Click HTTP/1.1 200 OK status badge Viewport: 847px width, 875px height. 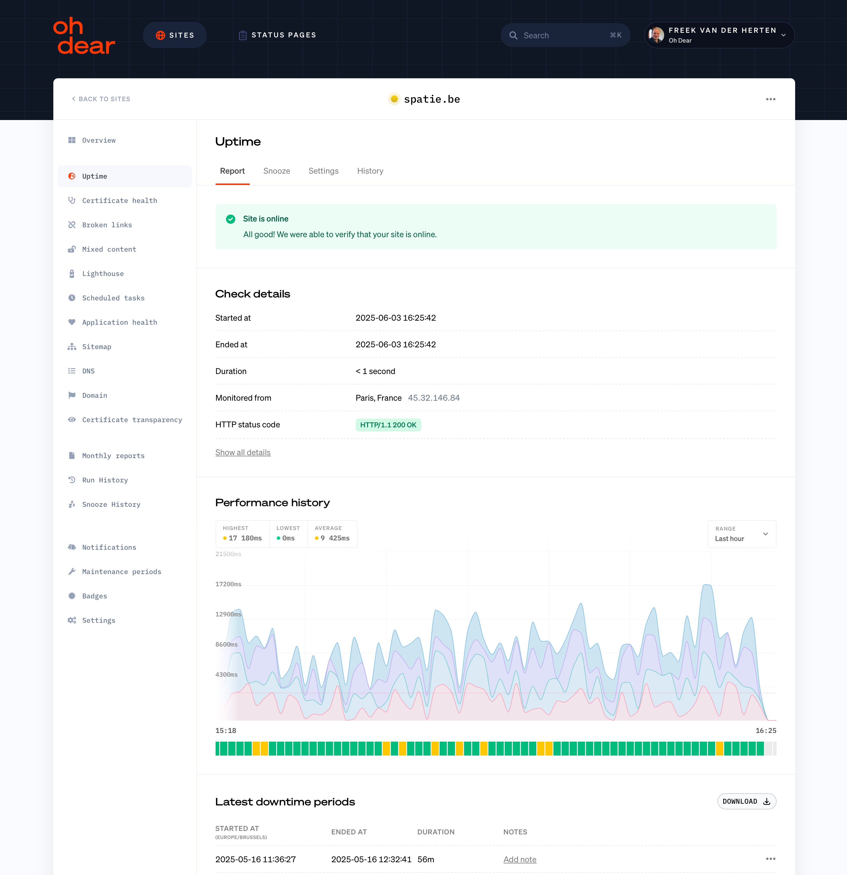pyautogui.click(x=388, y=424)
